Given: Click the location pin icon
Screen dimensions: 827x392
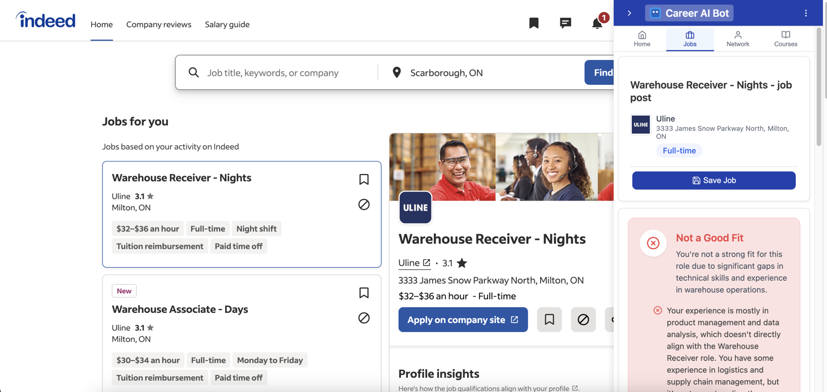Looking at the screenshot, I should [397, 72].
